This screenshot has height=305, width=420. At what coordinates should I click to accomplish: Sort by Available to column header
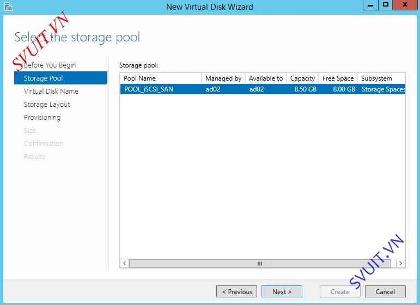266,78
